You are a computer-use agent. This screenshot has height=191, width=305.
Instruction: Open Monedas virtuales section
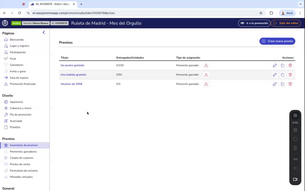coord(21,177)
